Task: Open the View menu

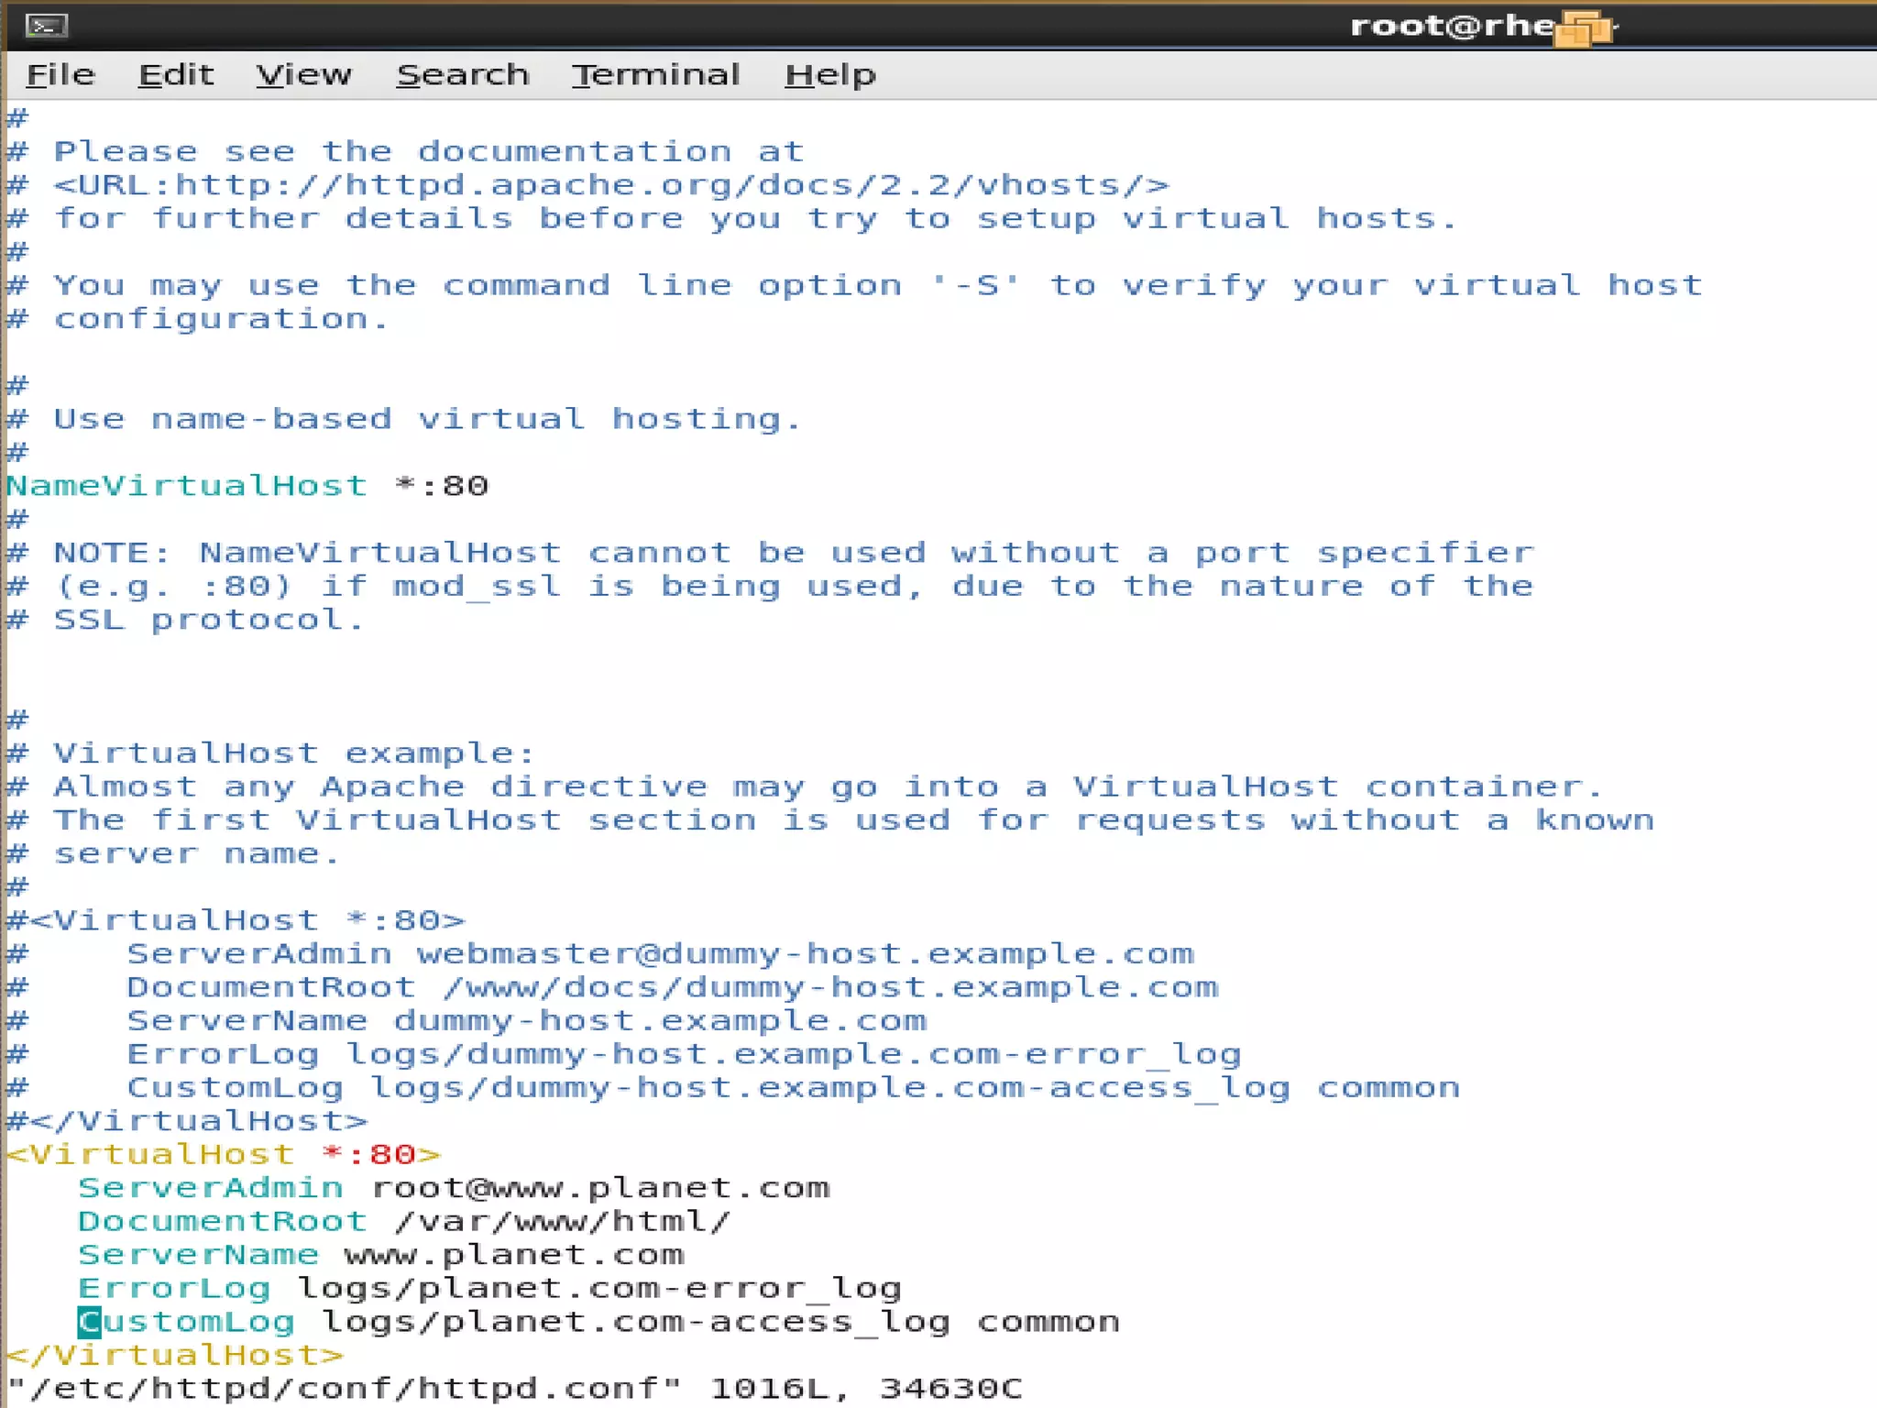Action: 303,75
